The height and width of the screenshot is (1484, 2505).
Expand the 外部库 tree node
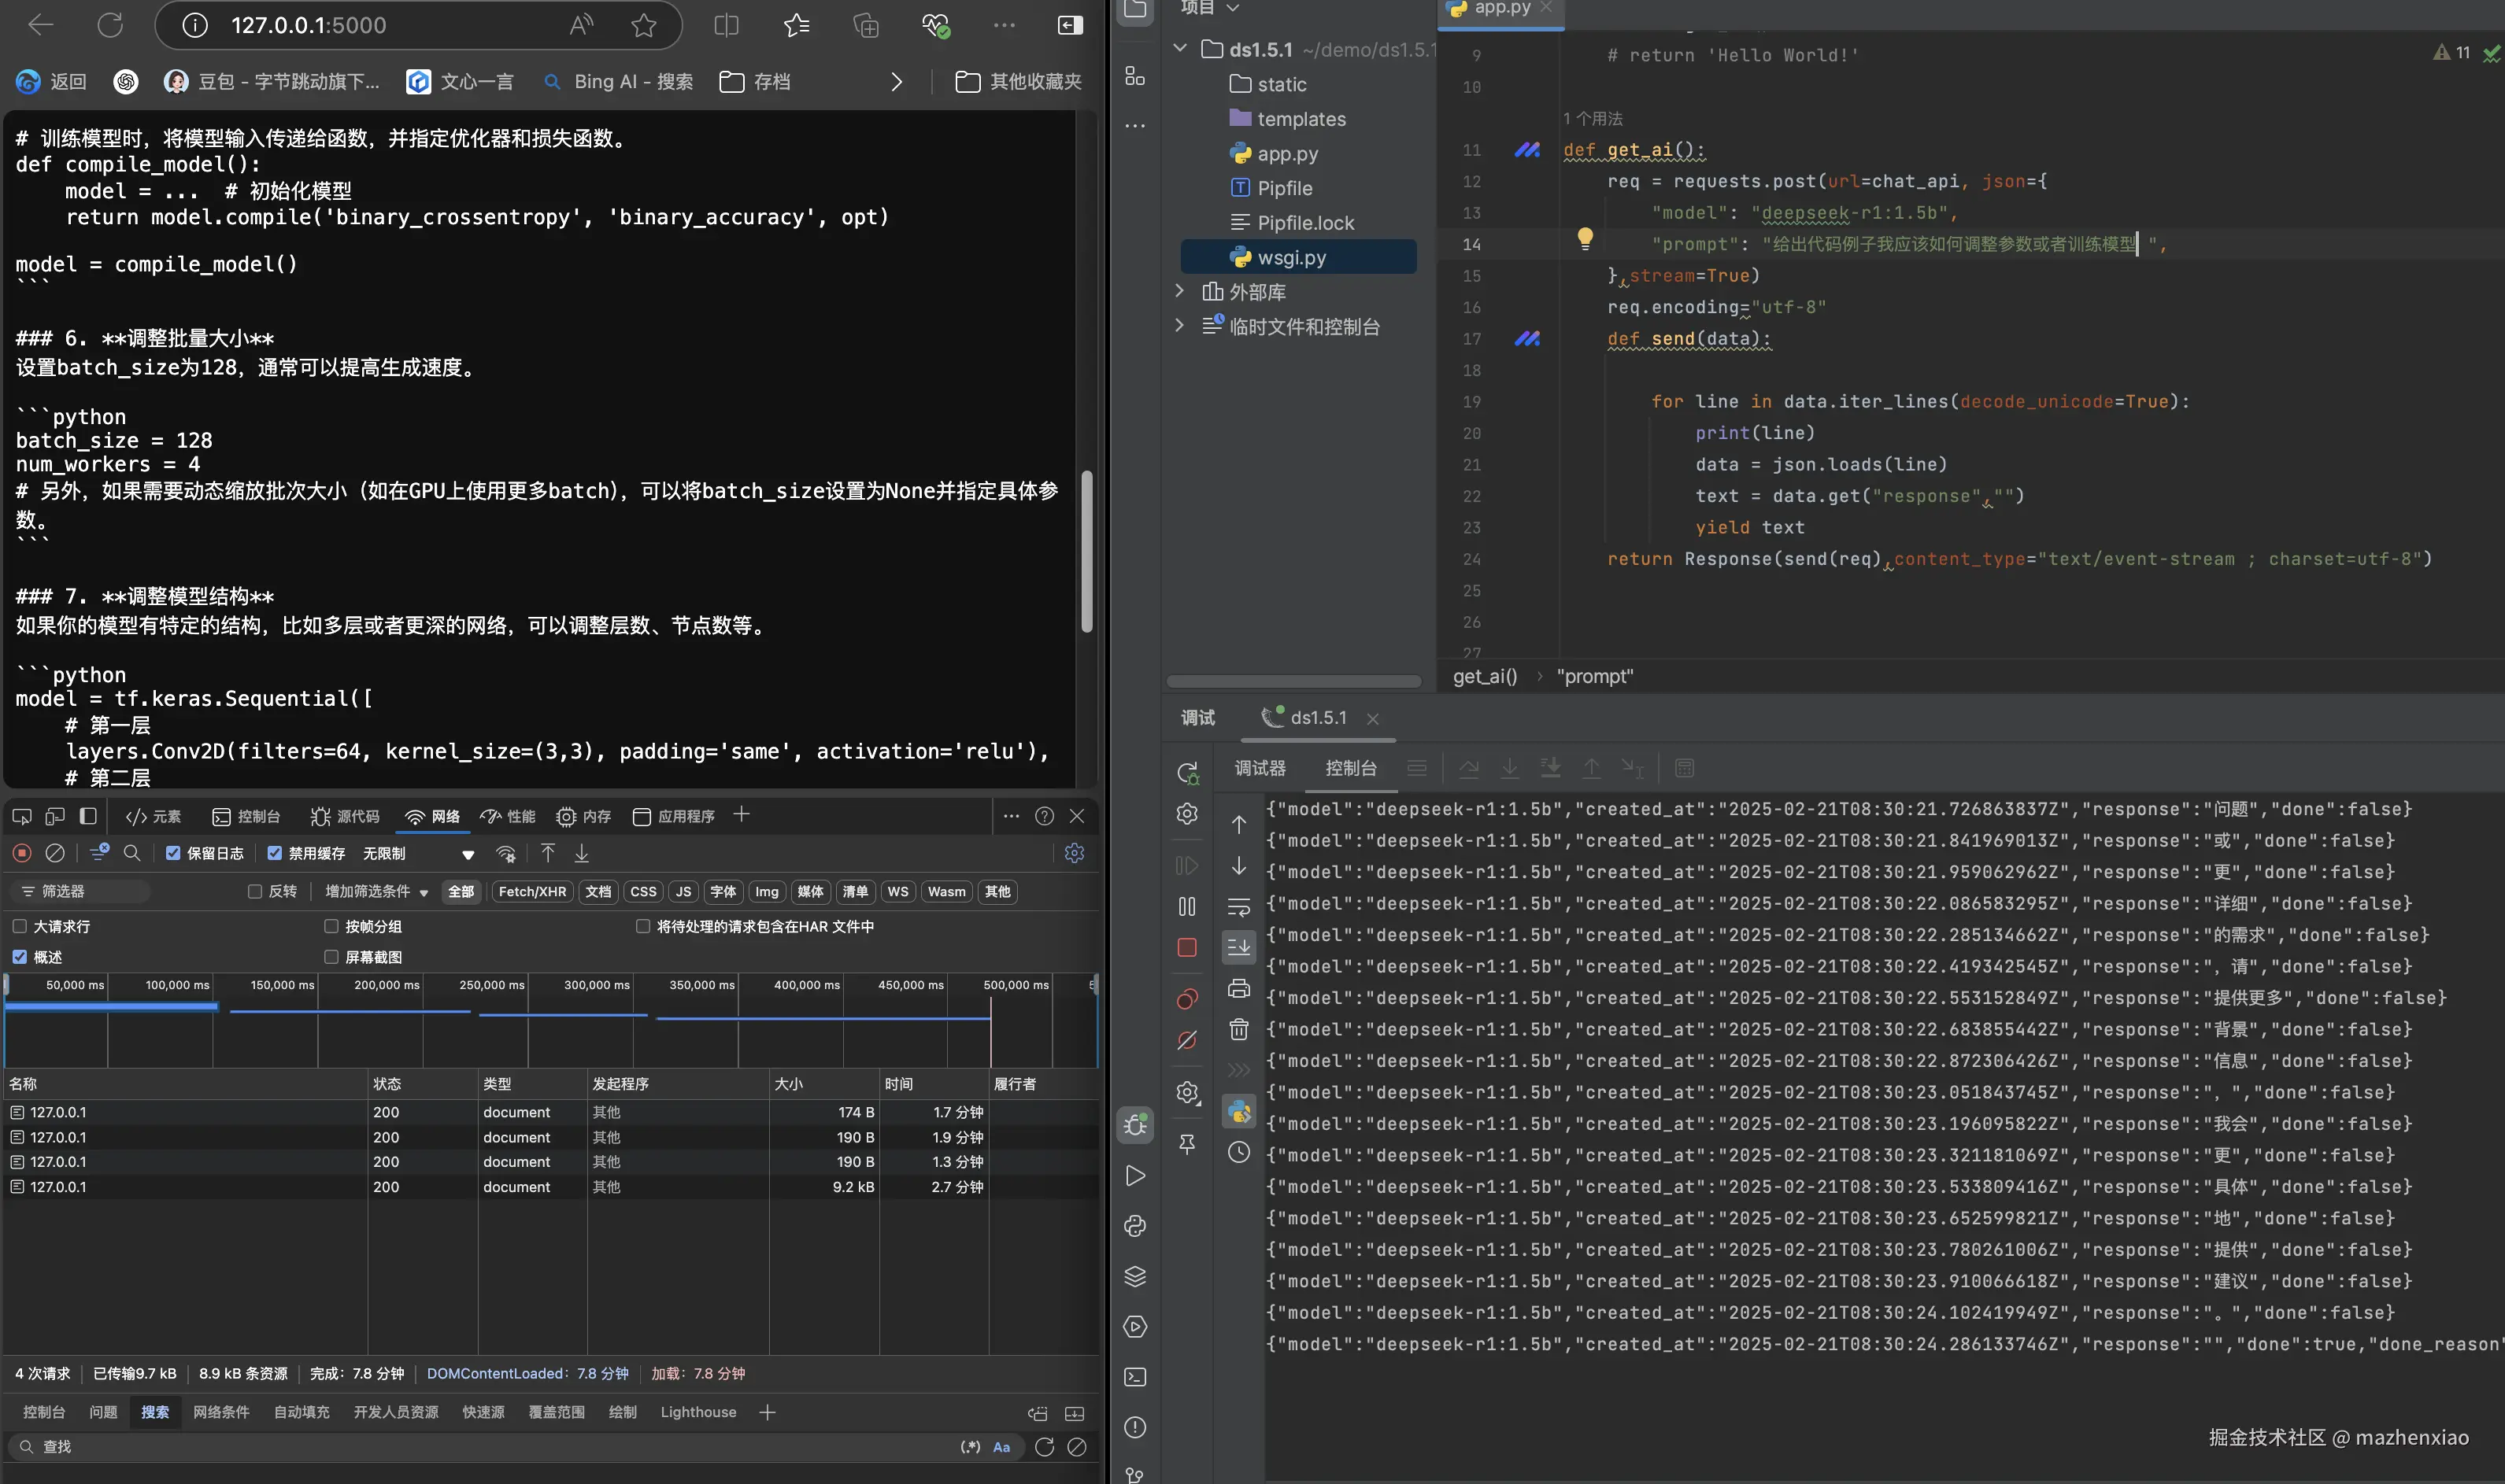(x=1179, y=291)
